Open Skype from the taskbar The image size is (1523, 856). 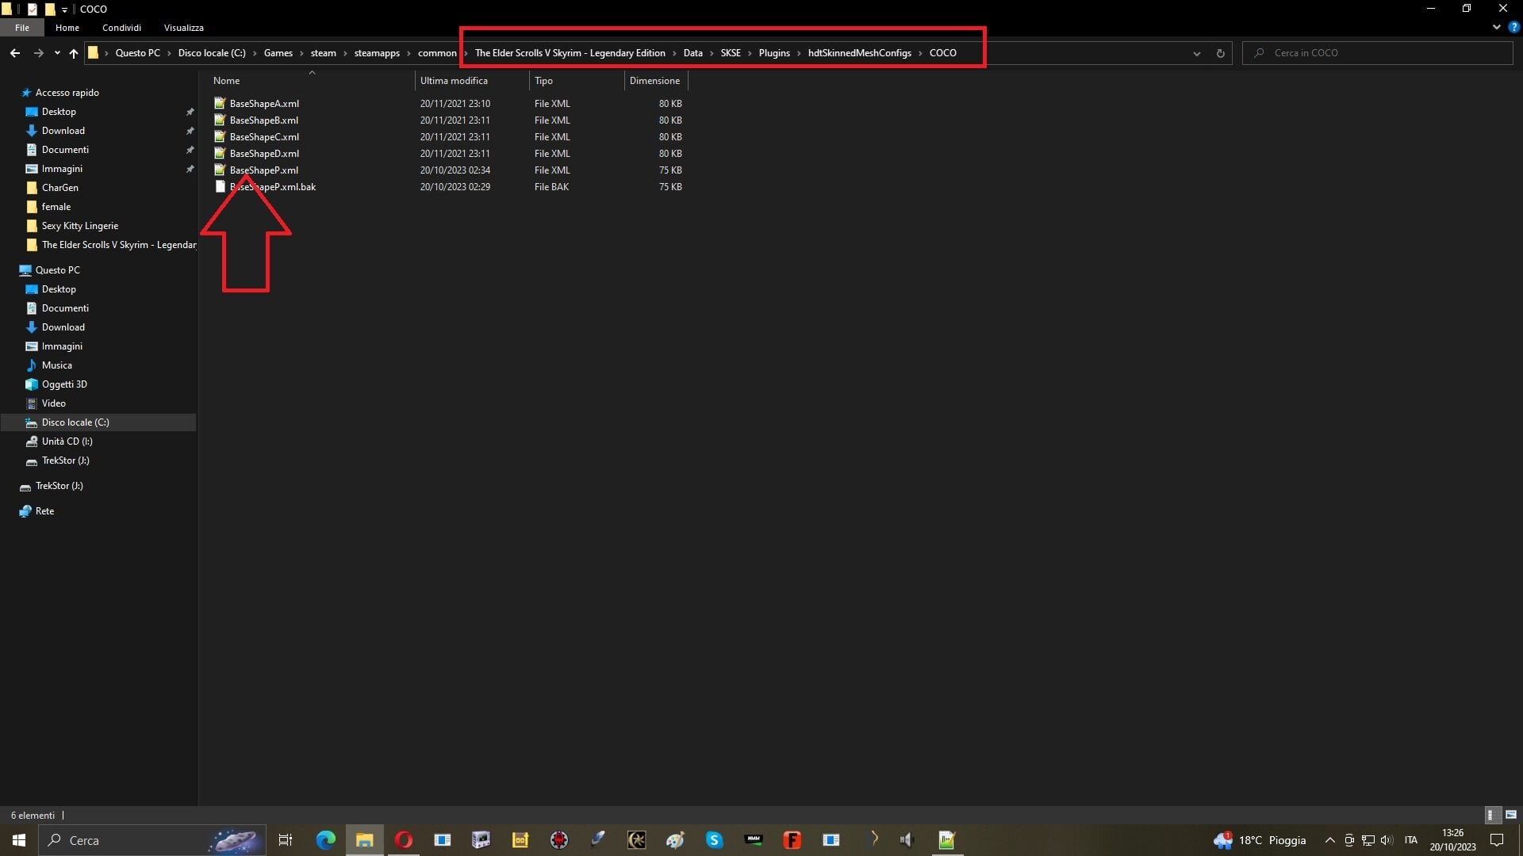pos(714,840)
